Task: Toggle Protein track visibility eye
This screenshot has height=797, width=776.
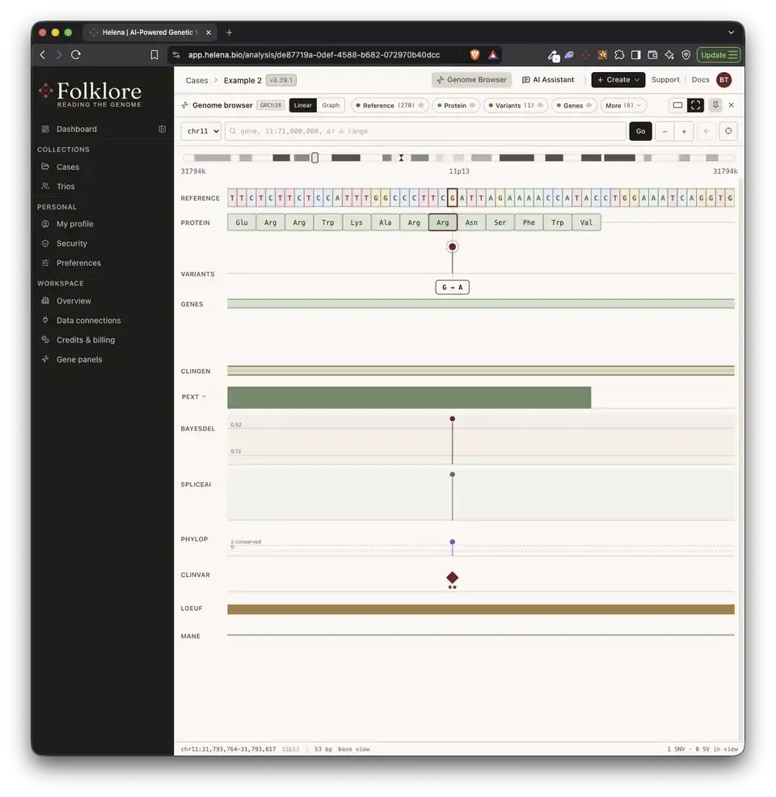Action: pos(472,105)
